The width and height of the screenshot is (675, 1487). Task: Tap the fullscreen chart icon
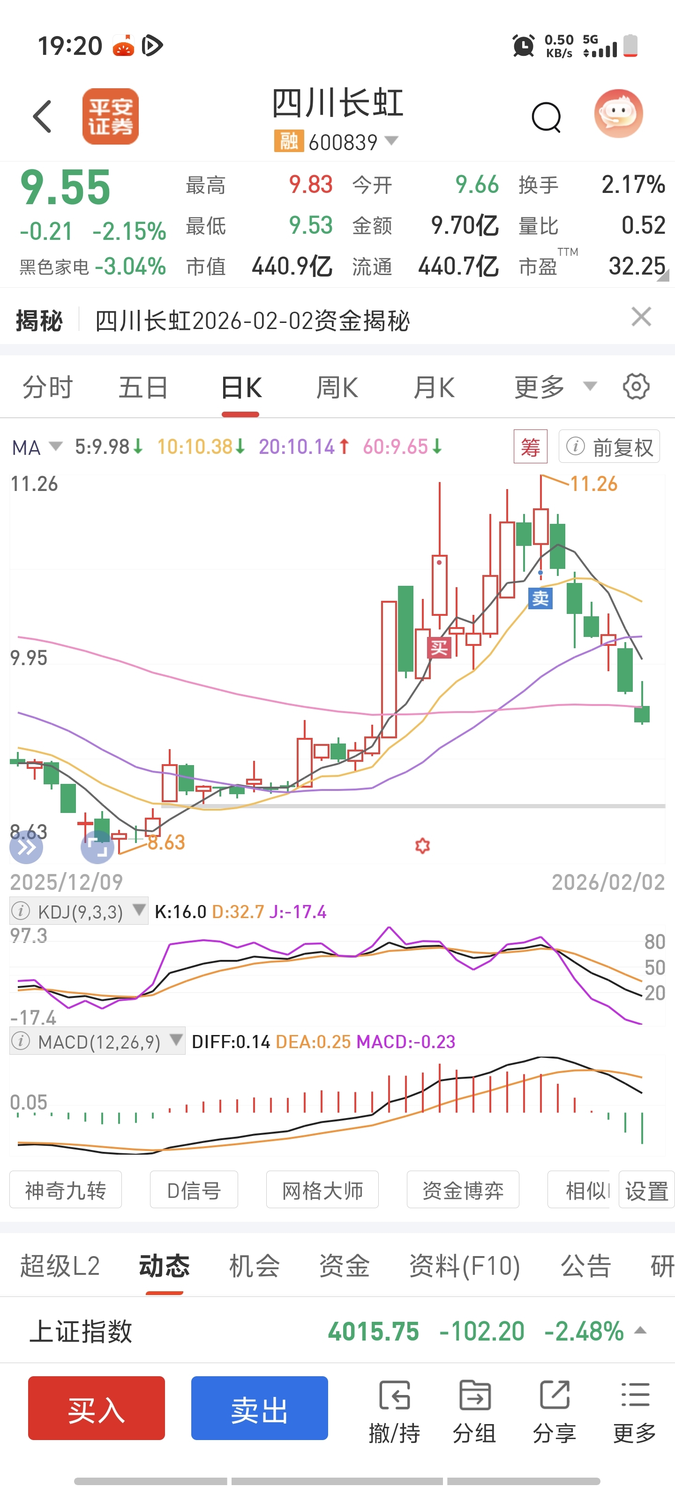pyautogui.click(x=97, y=847)
